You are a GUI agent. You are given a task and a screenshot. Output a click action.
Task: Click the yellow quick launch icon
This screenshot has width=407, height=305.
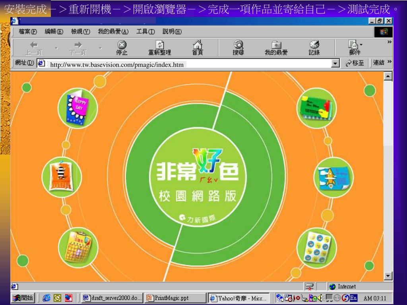(57, 298)
